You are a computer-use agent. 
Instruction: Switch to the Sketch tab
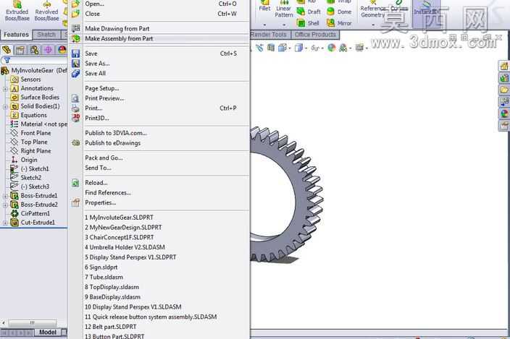[x=46, y=35]
